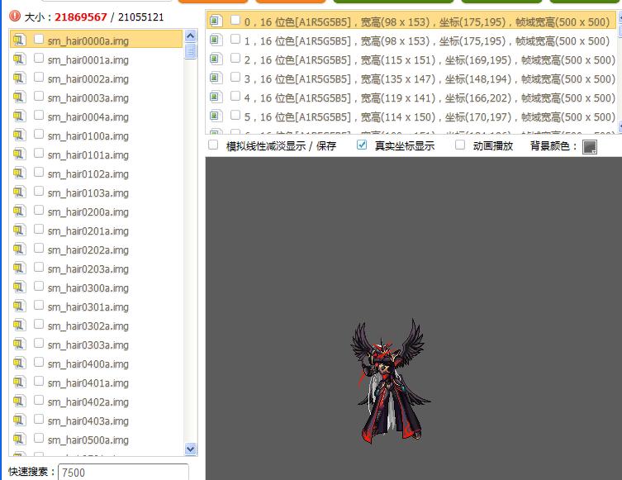Click file icon beside sm_hair0303a.img

coord(19,344)
